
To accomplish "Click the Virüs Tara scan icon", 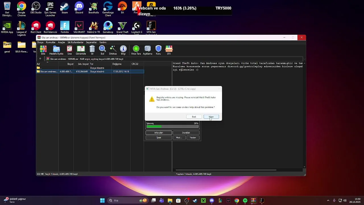I will [136, 50].
